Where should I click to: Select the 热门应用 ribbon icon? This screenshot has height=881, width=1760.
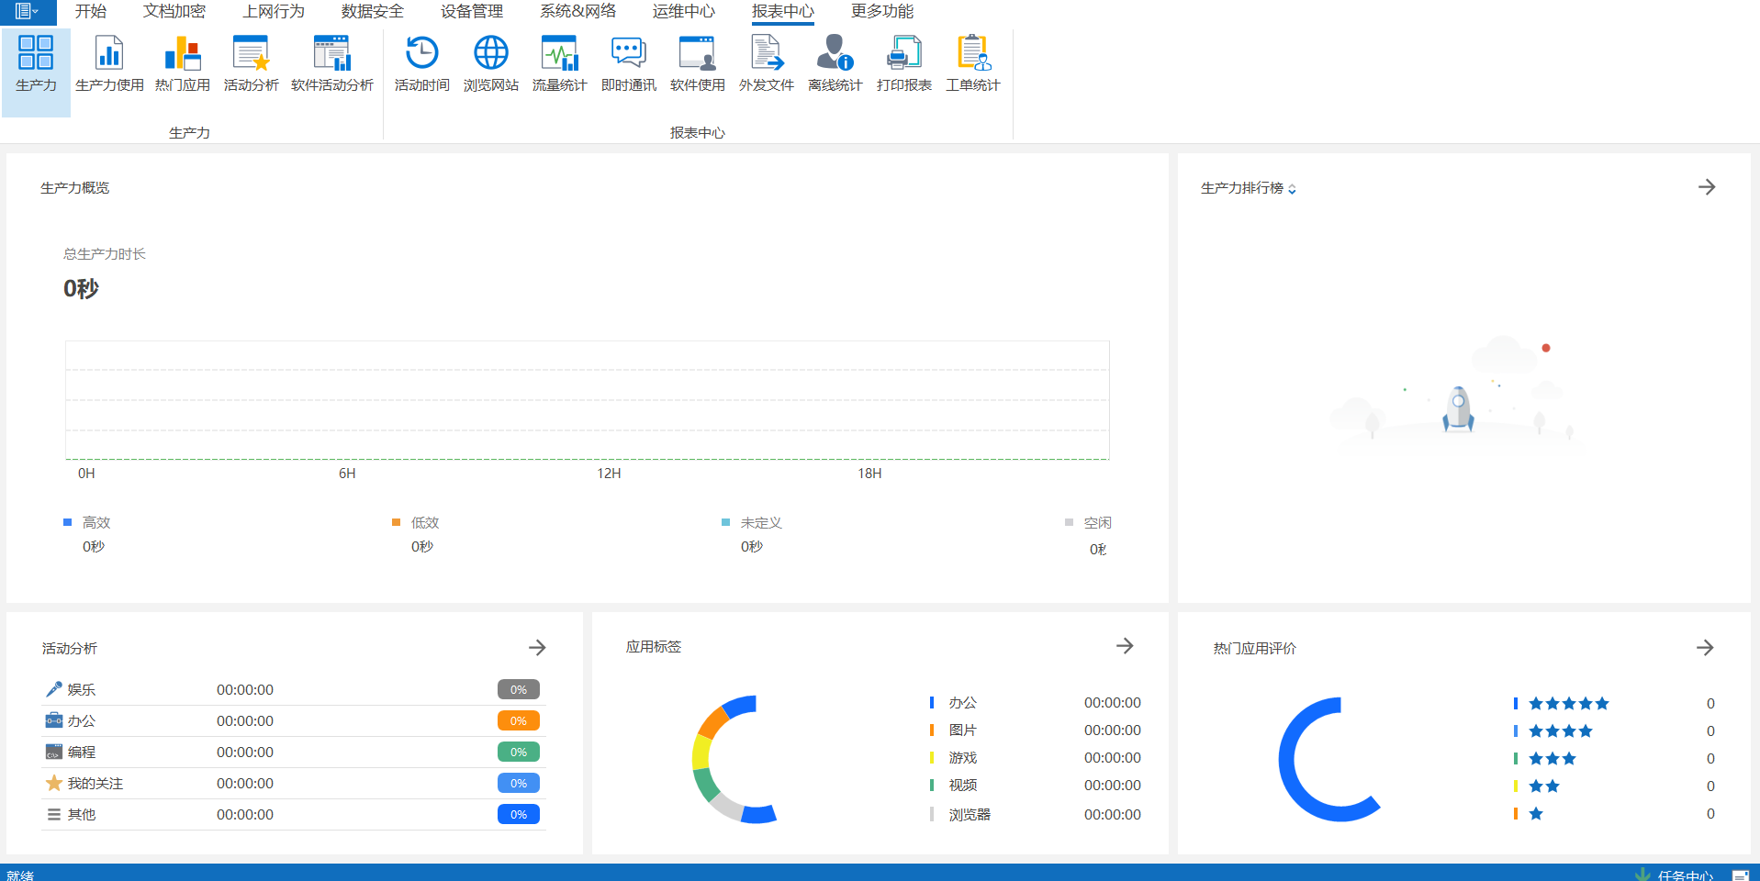(x=182, y=63)
